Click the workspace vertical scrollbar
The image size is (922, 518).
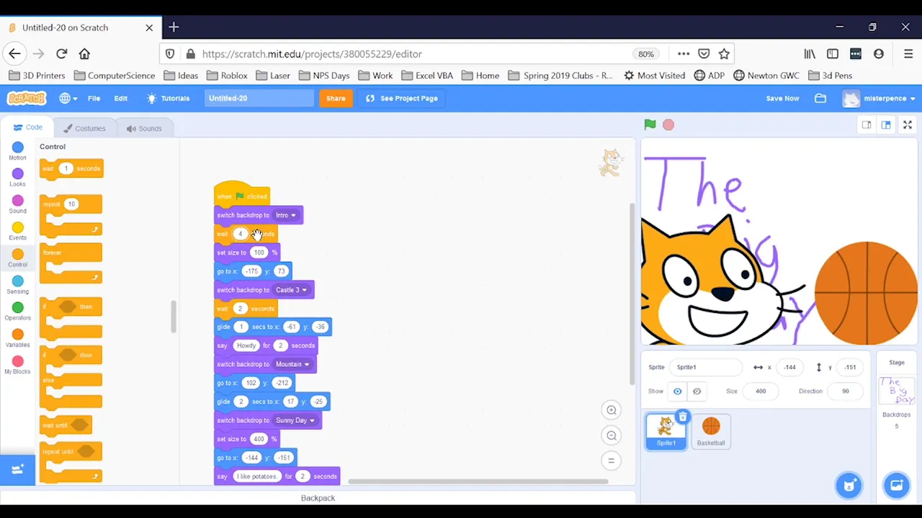pos(632,294)
